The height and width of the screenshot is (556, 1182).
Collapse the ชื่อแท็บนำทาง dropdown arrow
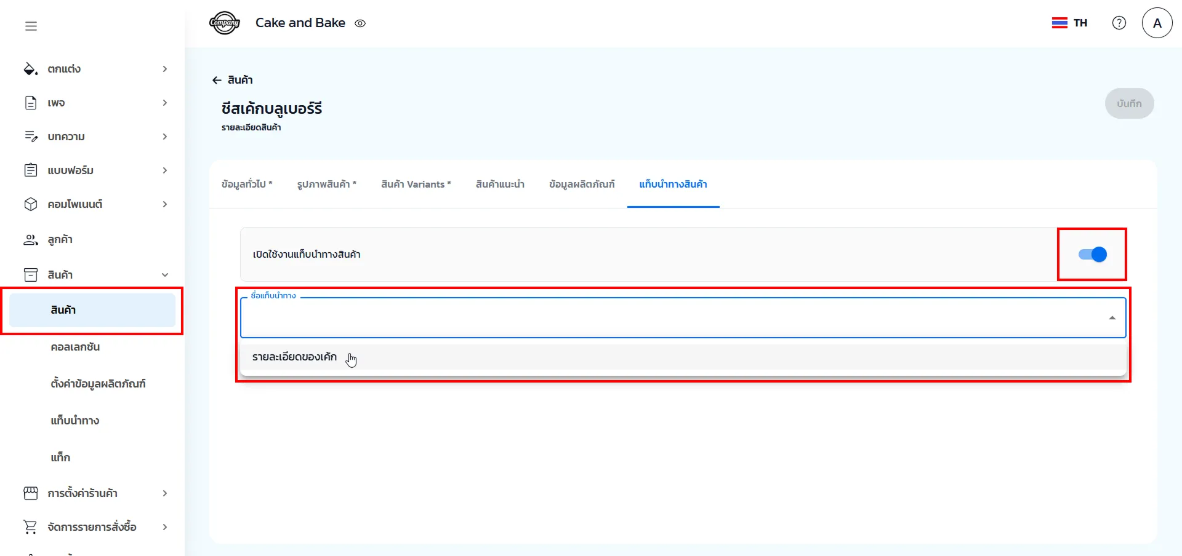point(1112,318)
